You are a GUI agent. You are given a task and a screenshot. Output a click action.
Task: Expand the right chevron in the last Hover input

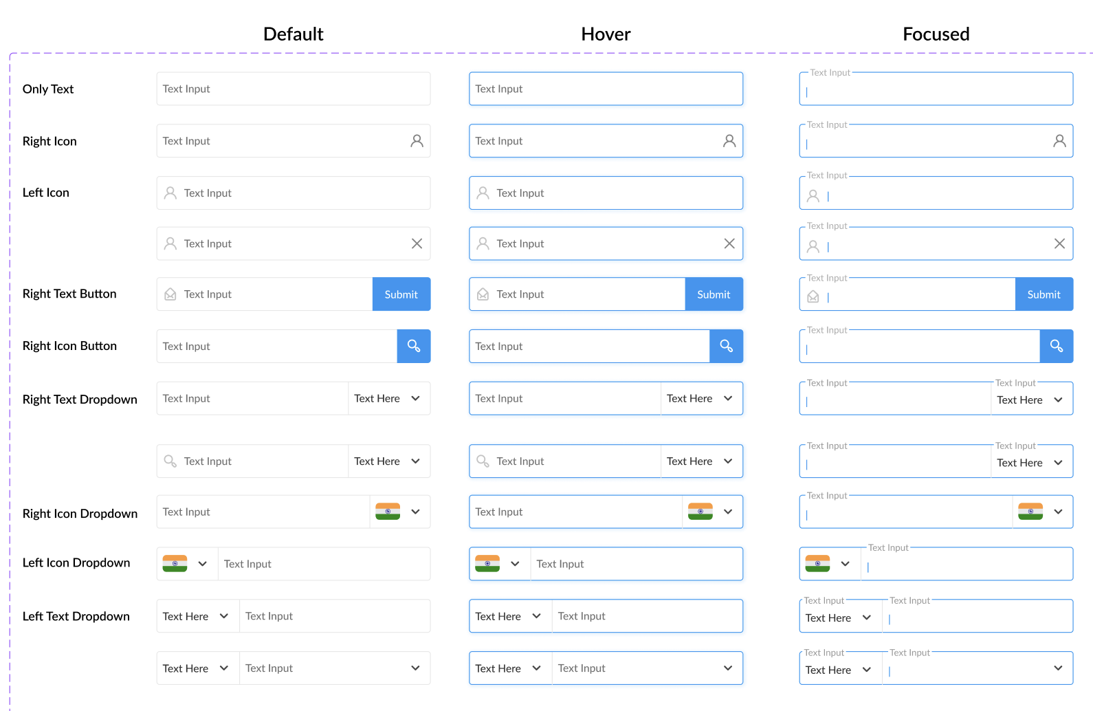(x=728, y=668)
